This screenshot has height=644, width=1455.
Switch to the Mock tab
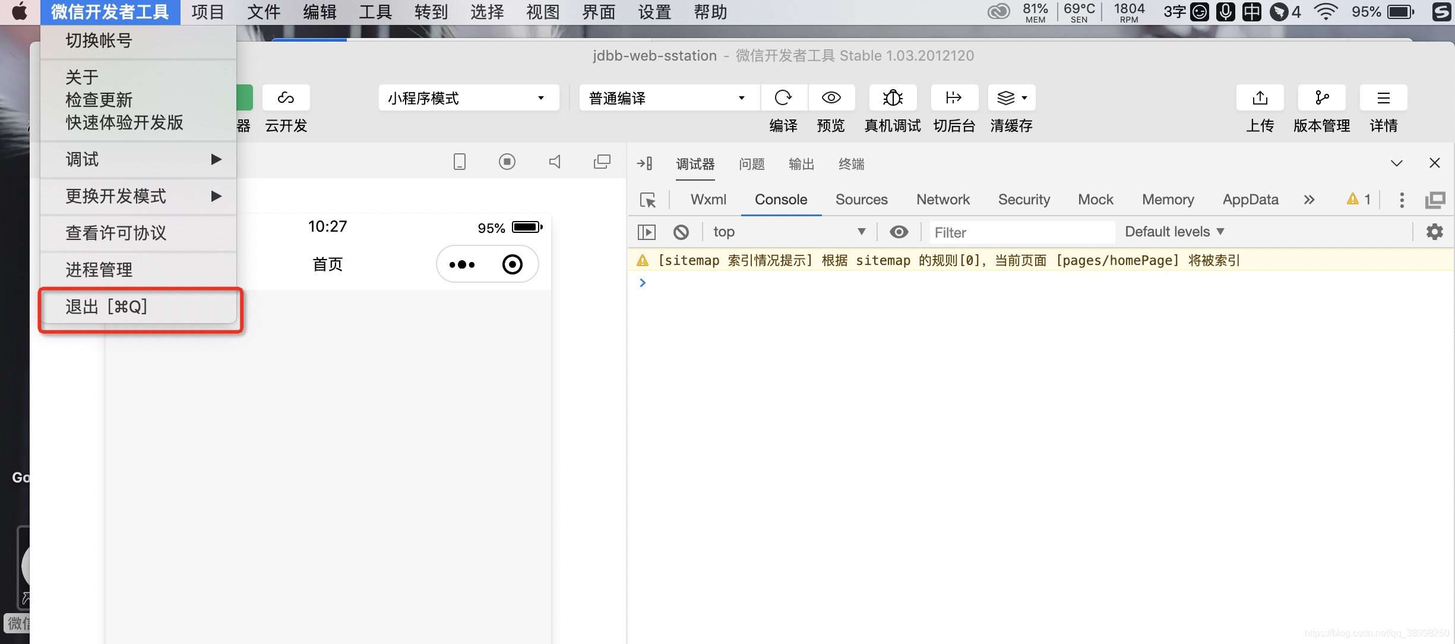1095,200
